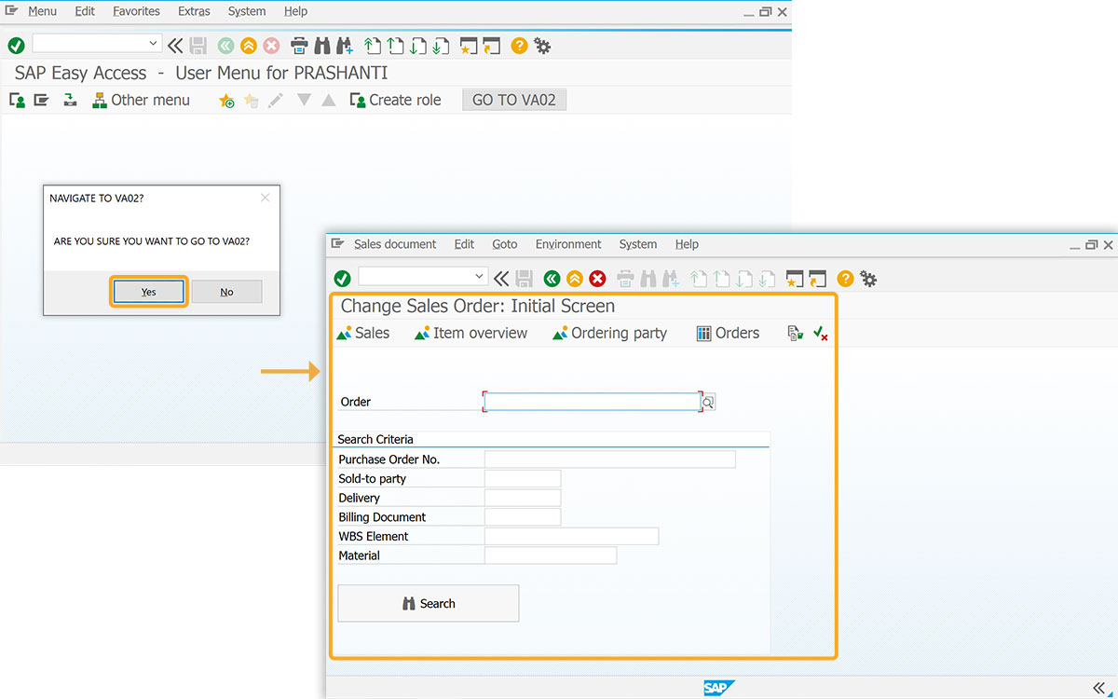Click green Enter checkmark in Easy Access window
1118x699 pixels.
coord(15,45)
